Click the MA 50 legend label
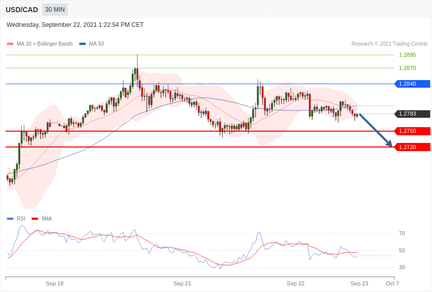 pyautogui.click(x=97, y=44)
